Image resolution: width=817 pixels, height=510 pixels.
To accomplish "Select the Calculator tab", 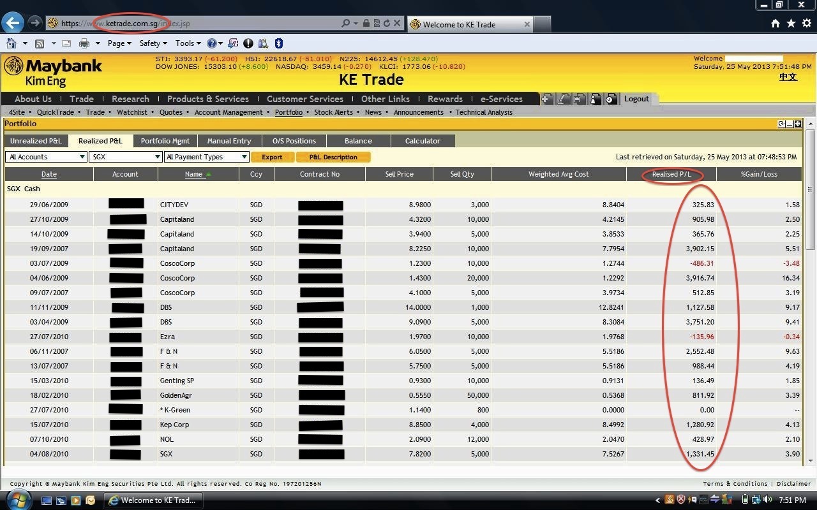I will (423, 141).
